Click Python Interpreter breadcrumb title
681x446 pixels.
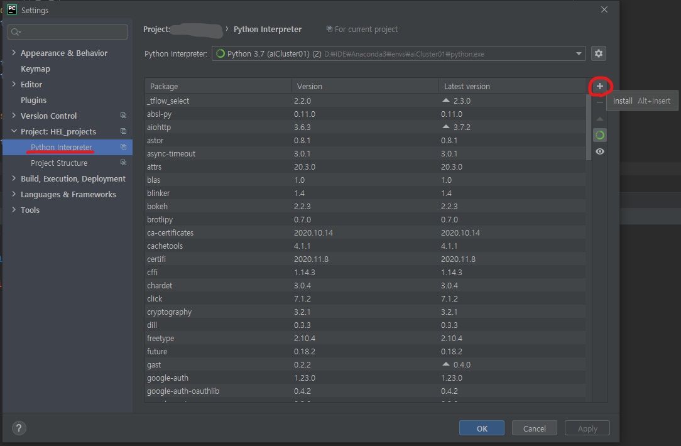pos(268,29)
